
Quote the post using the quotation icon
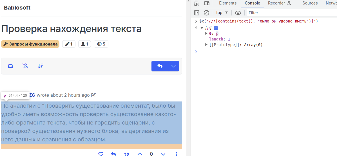[x=127, y=154]
